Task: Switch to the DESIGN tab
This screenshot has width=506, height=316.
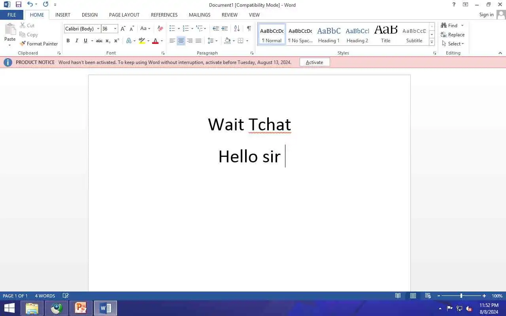Action: click(x=90, y=15)
